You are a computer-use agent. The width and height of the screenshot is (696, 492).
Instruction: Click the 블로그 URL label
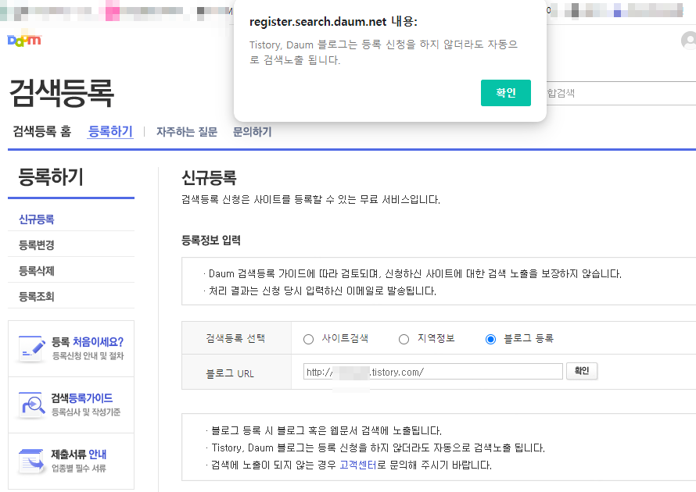(229, 373)
